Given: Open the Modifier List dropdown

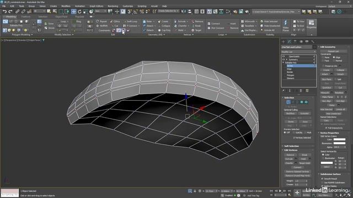Looking at the screenshot, I should 298,52.
